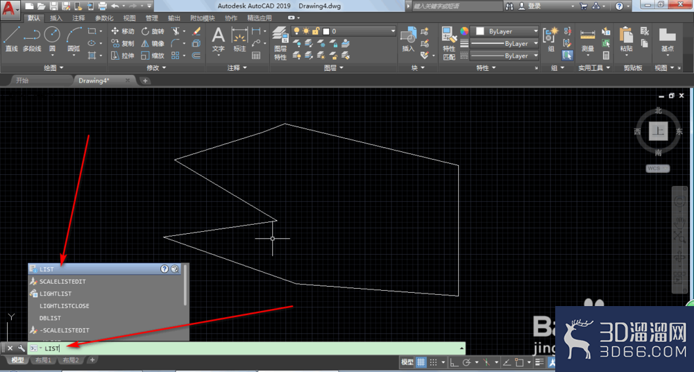Viewport: 694px width, 372px height.
Task: Expand the Block (块) panel
Action: pos(417,68)
